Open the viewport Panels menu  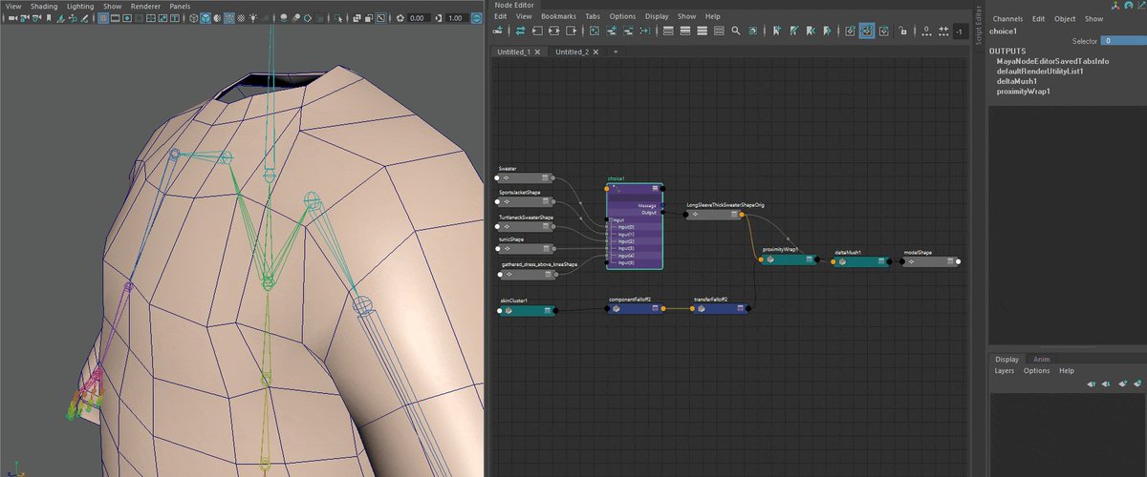coord(180,6)
